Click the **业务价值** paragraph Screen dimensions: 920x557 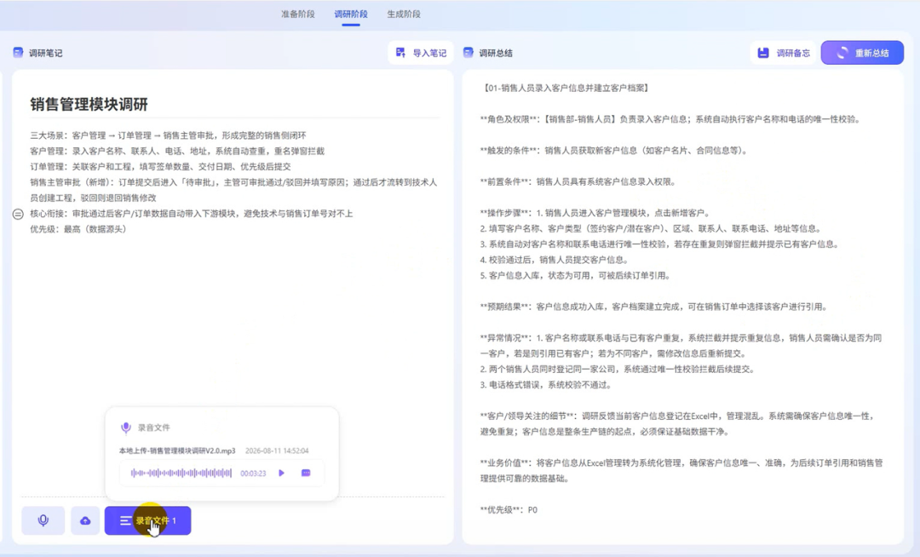(x=681, y=471)
